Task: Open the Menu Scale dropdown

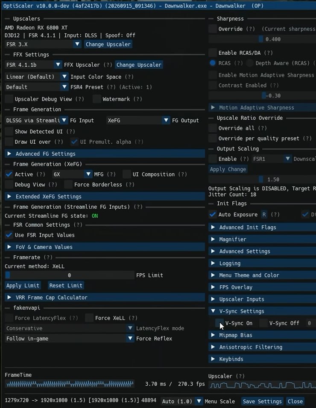Action: click(181, 401)
